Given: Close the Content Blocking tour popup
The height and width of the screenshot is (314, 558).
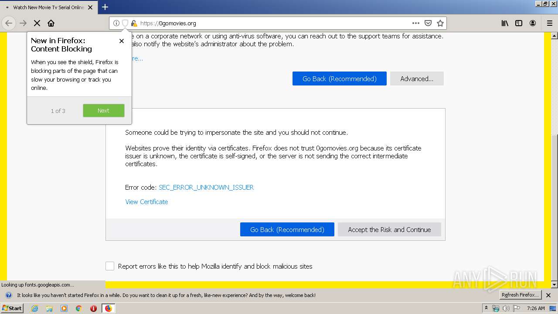Looking at the screenshot, I should pyautogui.click(x=122, y=41).
